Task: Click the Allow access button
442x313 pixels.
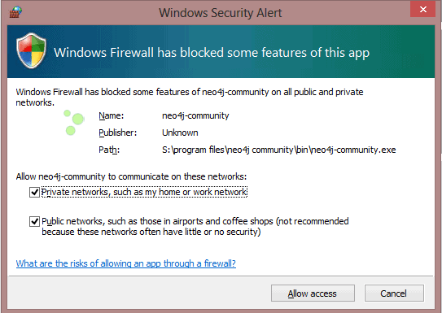Action: coord(313,293)
